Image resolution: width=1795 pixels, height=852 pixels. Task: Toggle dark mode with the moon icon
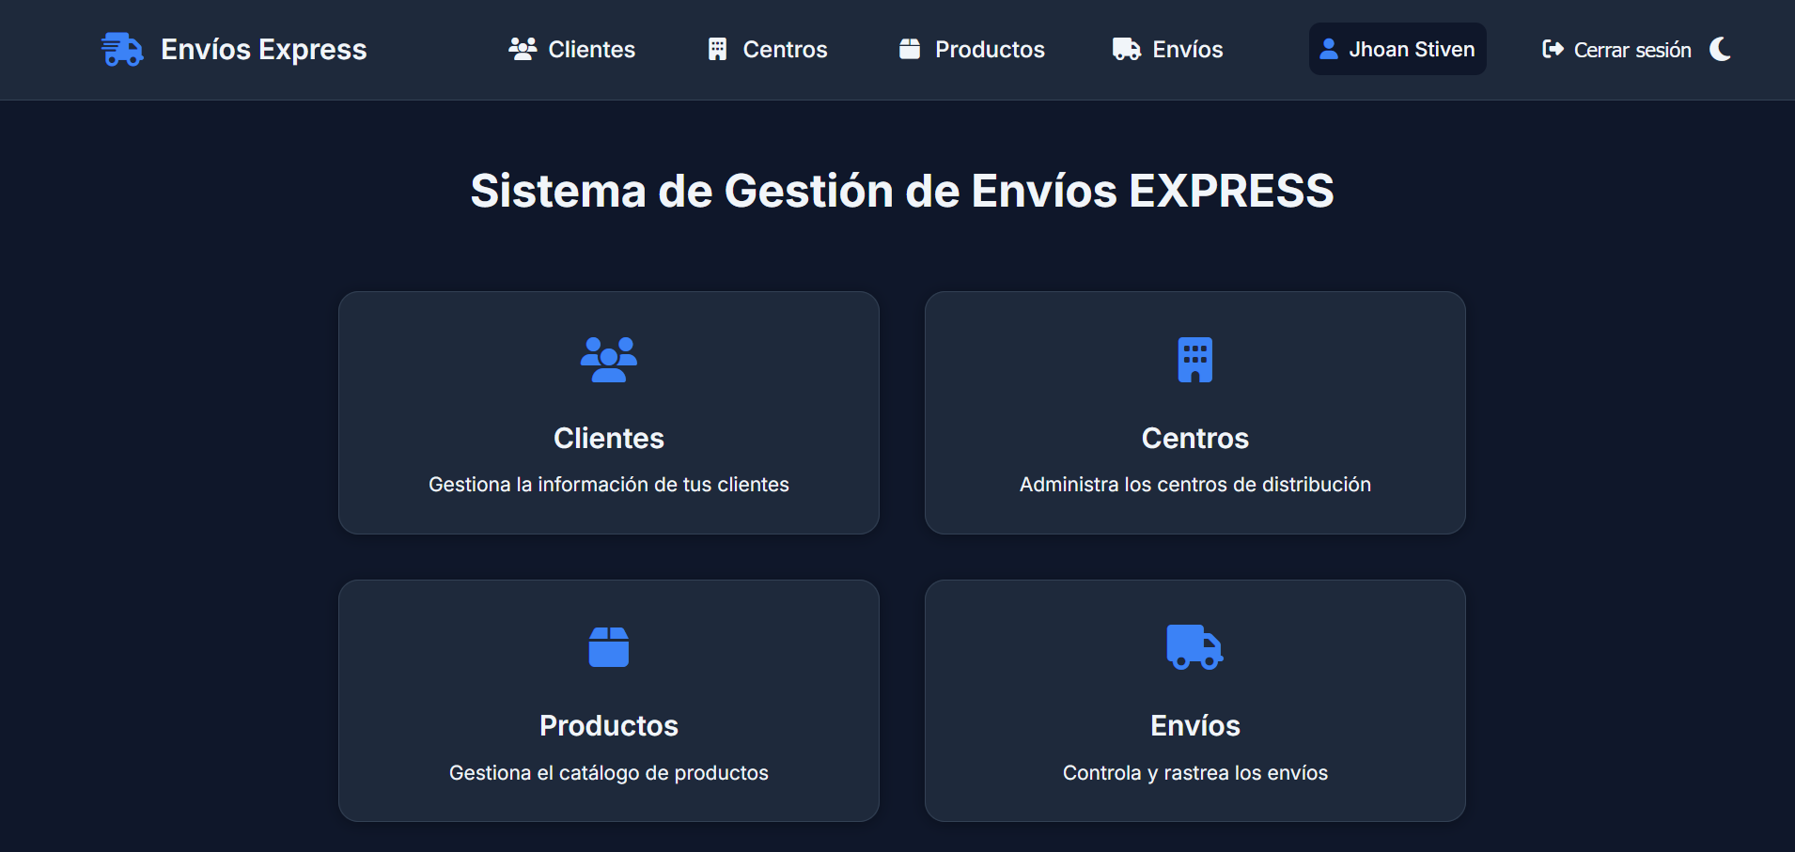pyautogui.click(x=1721, y=49)
